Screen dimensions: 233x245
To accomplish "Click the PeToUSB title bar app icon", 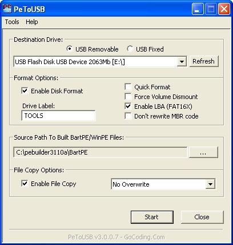I will click(x=7, y=9).
